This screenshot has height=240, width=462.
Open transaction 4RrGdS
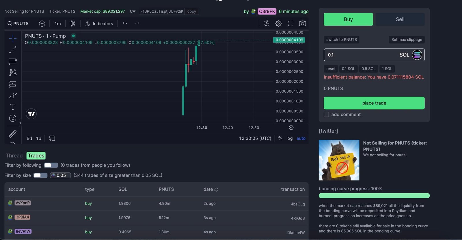click(x=298, y=218)
